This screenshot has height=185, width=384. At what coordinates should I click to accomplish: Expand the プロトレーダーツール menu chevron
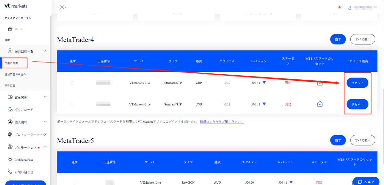point(45,134)
